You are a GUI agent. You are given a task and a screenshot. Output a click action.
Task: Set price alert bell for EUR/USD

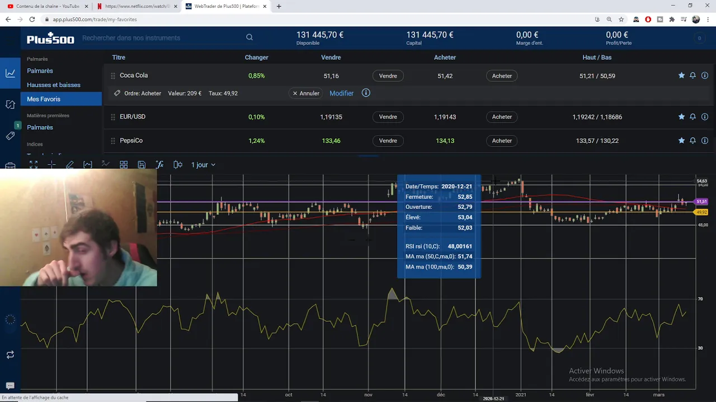pyautogui.click(x=693, y=117)
